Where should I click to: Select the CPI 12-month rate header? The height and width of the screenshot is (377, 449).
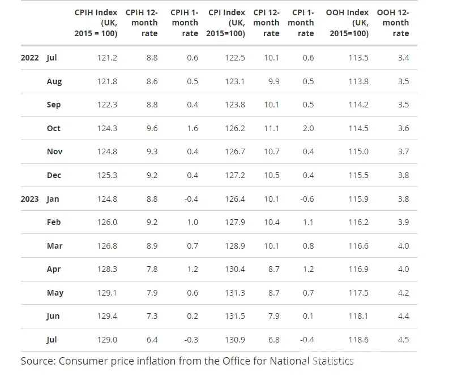[x=266, y=23]
